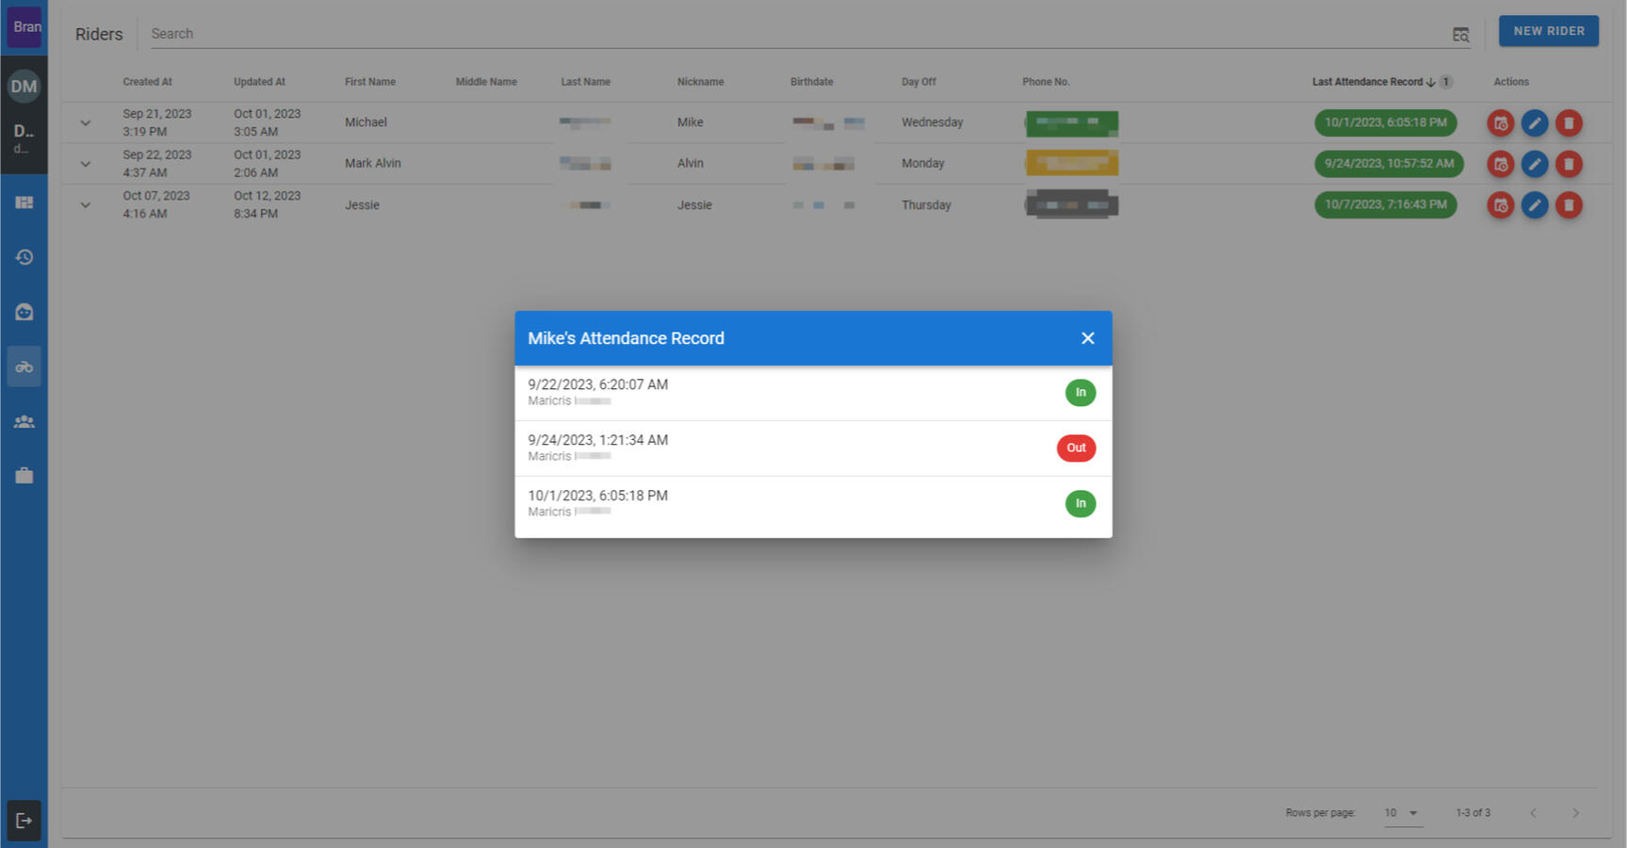Sort by Last Attendance Record column
This screenshot has height=848, width=1627.
coord(1367,82)
